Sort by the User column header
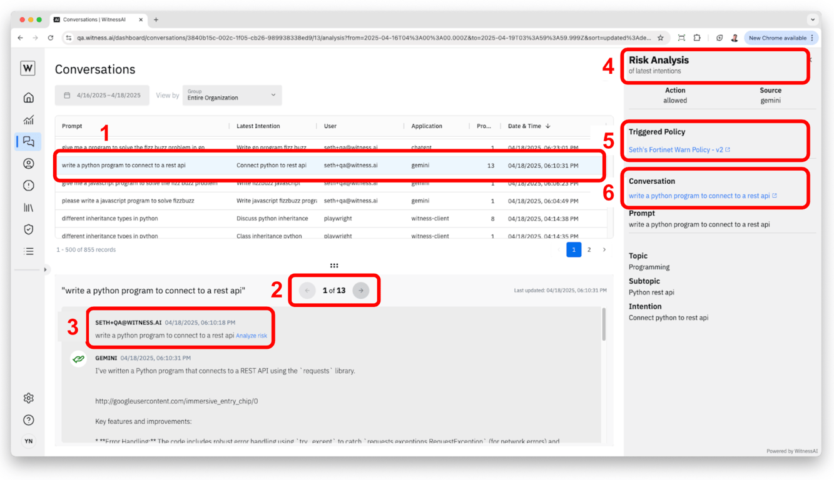 [330, 126]
